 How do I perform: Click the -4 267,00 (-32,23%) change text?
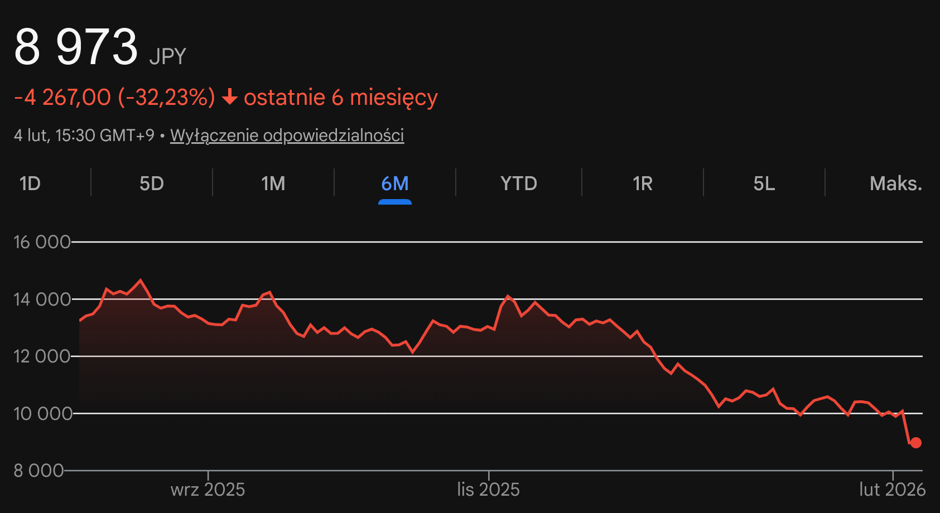click(114, 98)
